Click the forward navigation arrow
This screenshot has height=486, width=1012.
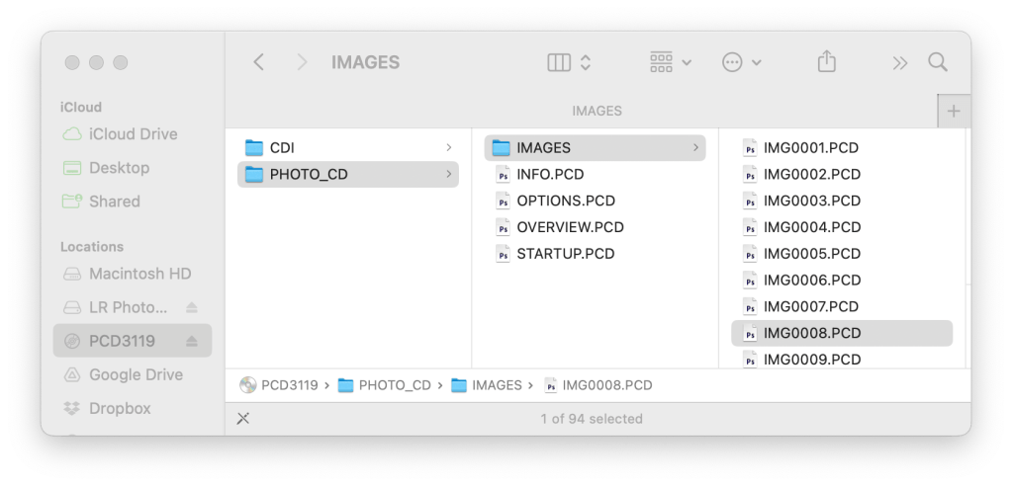(302, 62)
